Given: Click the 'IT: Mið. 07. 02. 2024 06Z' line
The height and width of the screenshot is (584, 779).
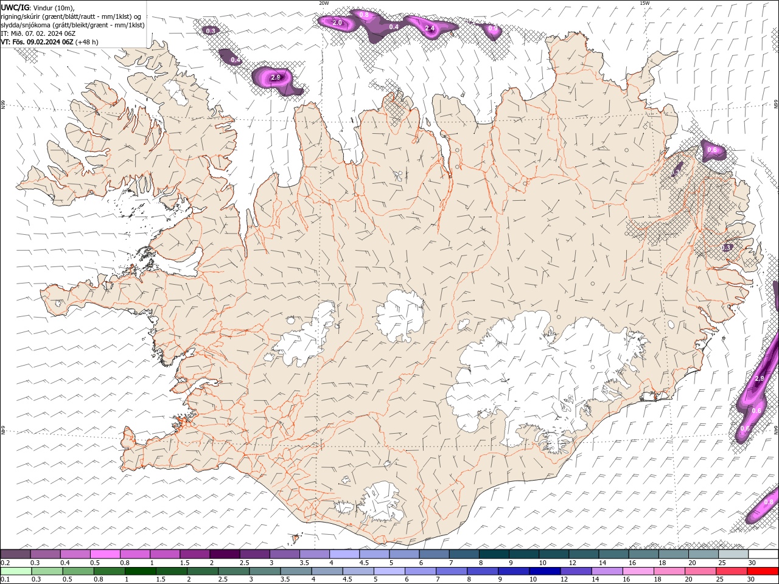Looking at the screenshot, I should click(x=39, y=33).
